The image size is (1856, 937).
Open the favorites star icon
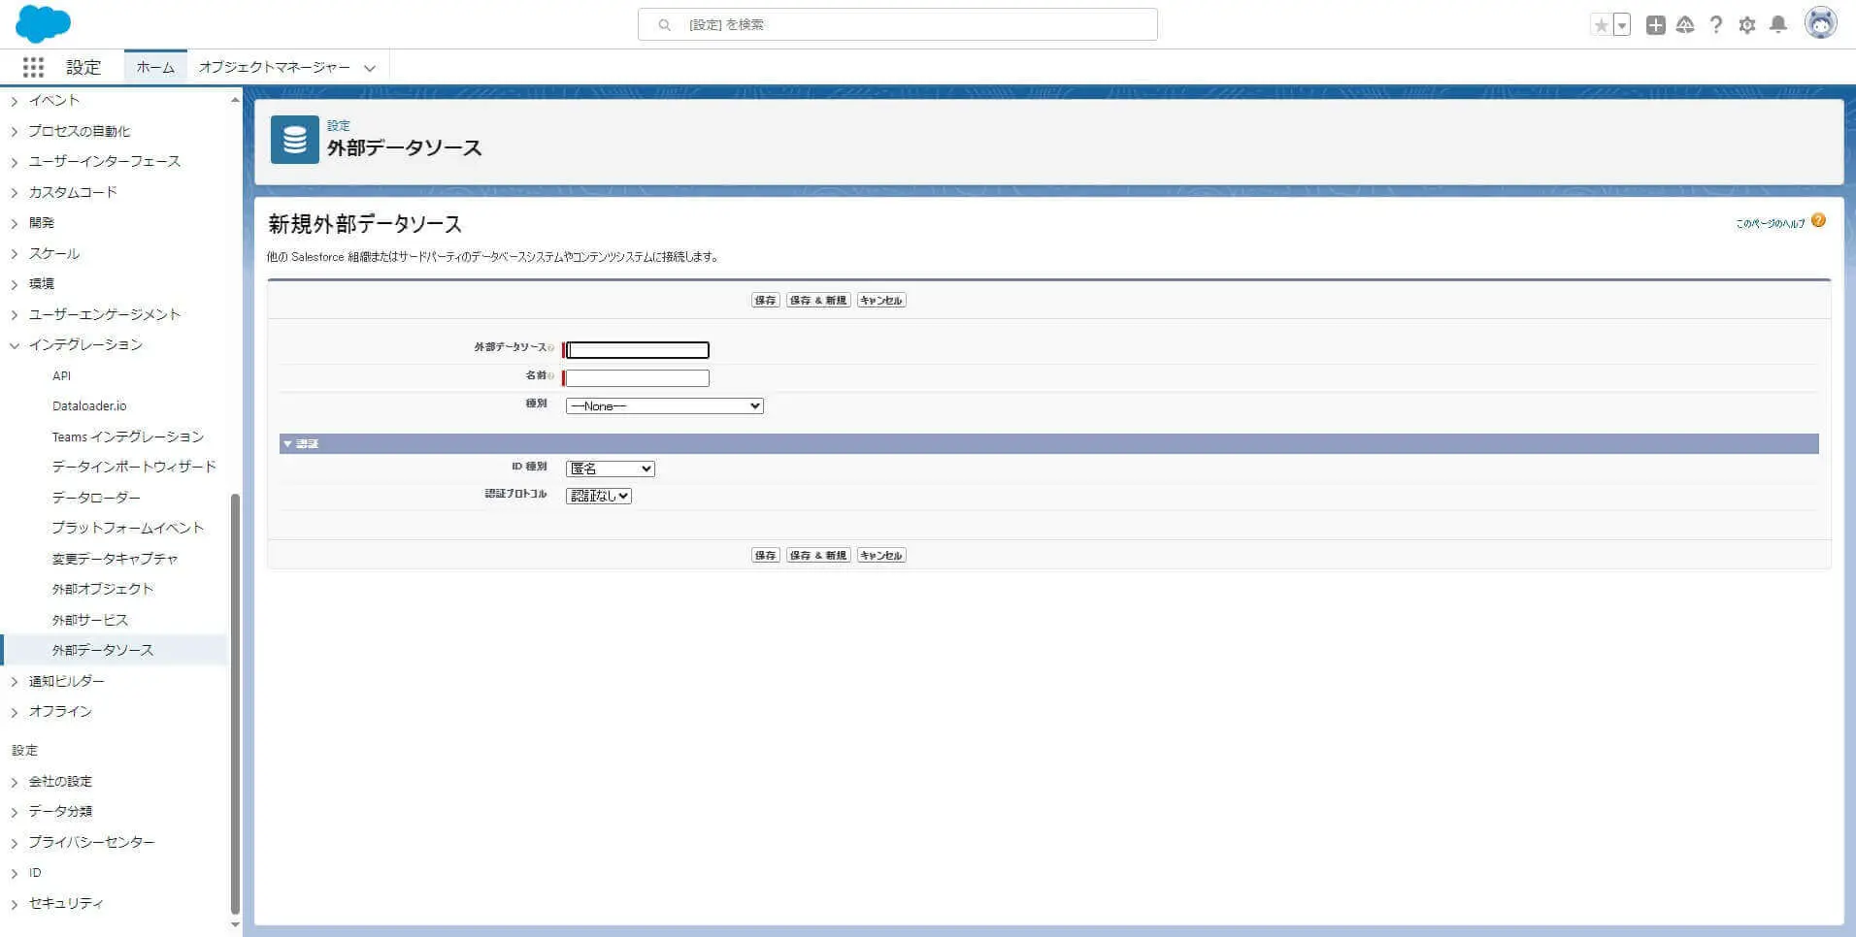pyautogui.click(x=1601, y=25)
